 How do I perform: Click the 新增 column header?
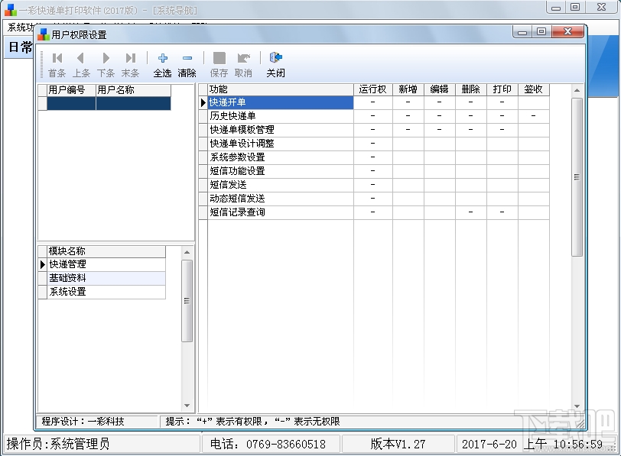pyautogui.click(x=408, y=90)
